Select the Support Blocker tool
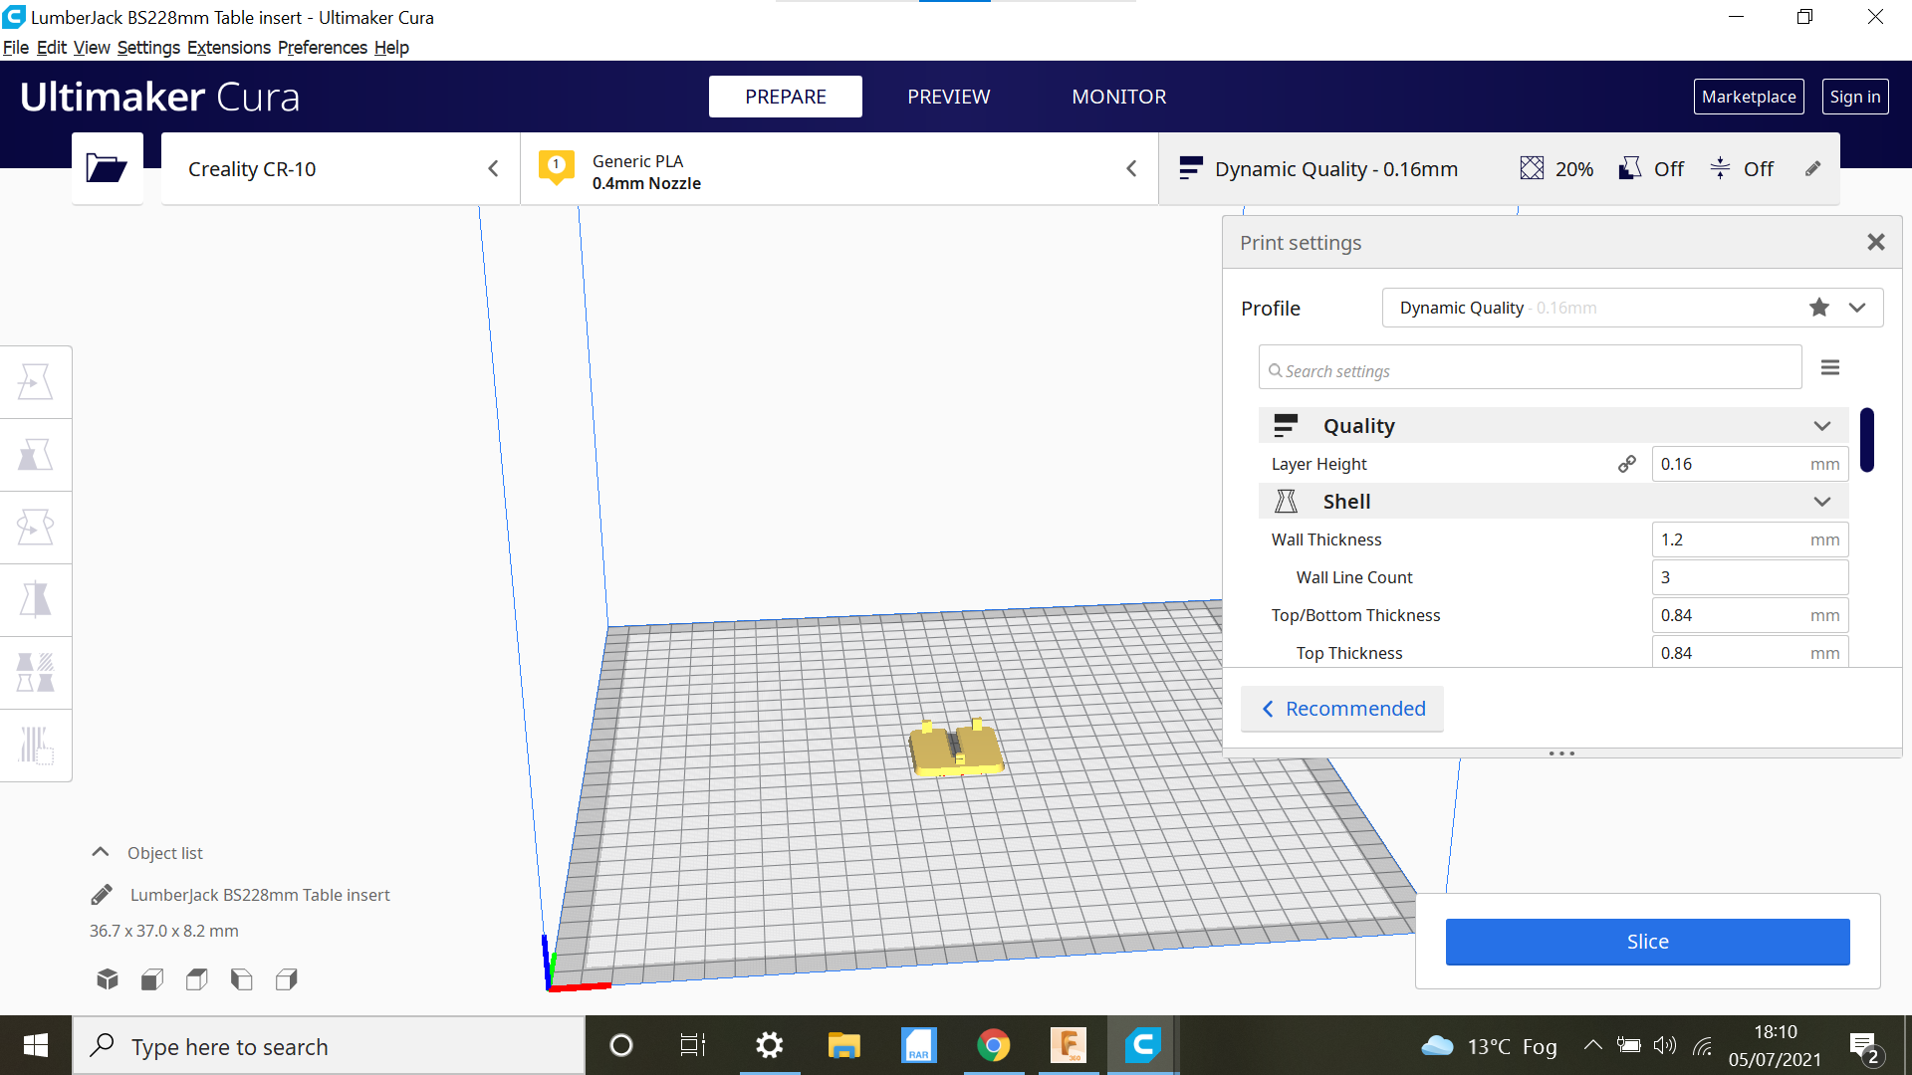 coord(36,745)
